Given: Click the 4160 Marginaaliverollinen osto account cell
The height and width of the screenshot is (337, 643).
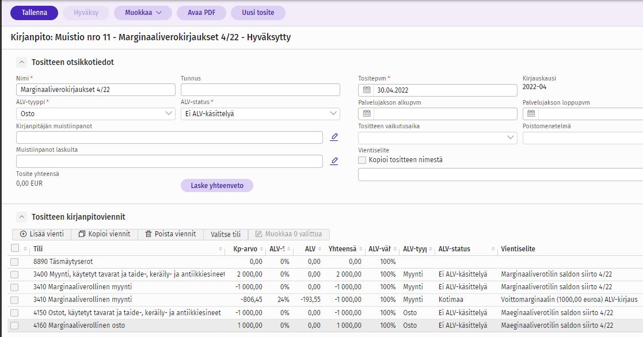Looking at the screenshot, I should pyautogui.click(x=79, y=325).
